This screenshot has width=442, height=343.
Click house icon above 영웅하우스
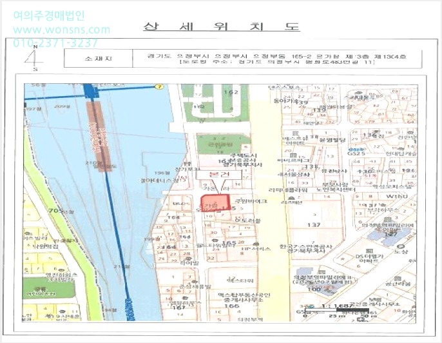point(185,298)
